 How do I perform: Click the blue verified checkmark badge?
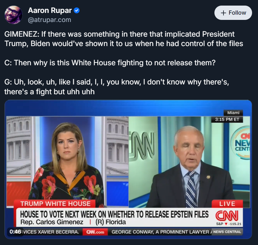(76, 10)
